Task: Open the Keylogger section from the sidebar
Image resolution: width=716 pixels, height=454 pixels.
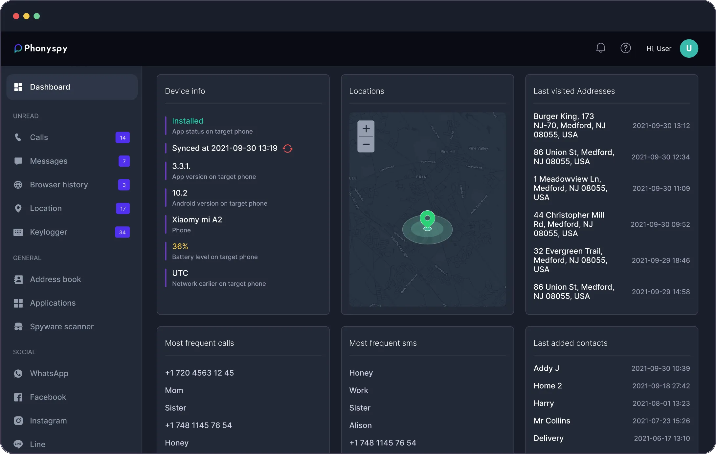Action: click(x=48, y=232)
